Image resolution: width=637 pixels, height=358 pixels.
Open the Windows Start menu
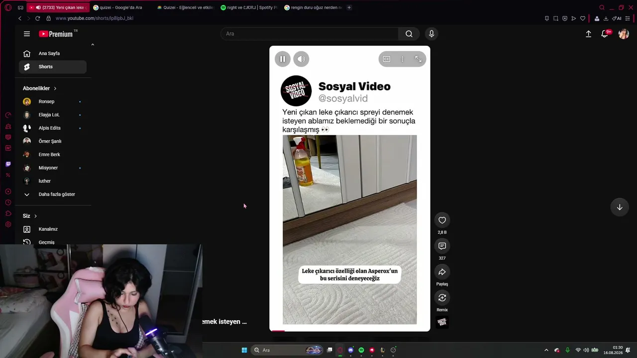pyautogui.click(x=244, y=350)
